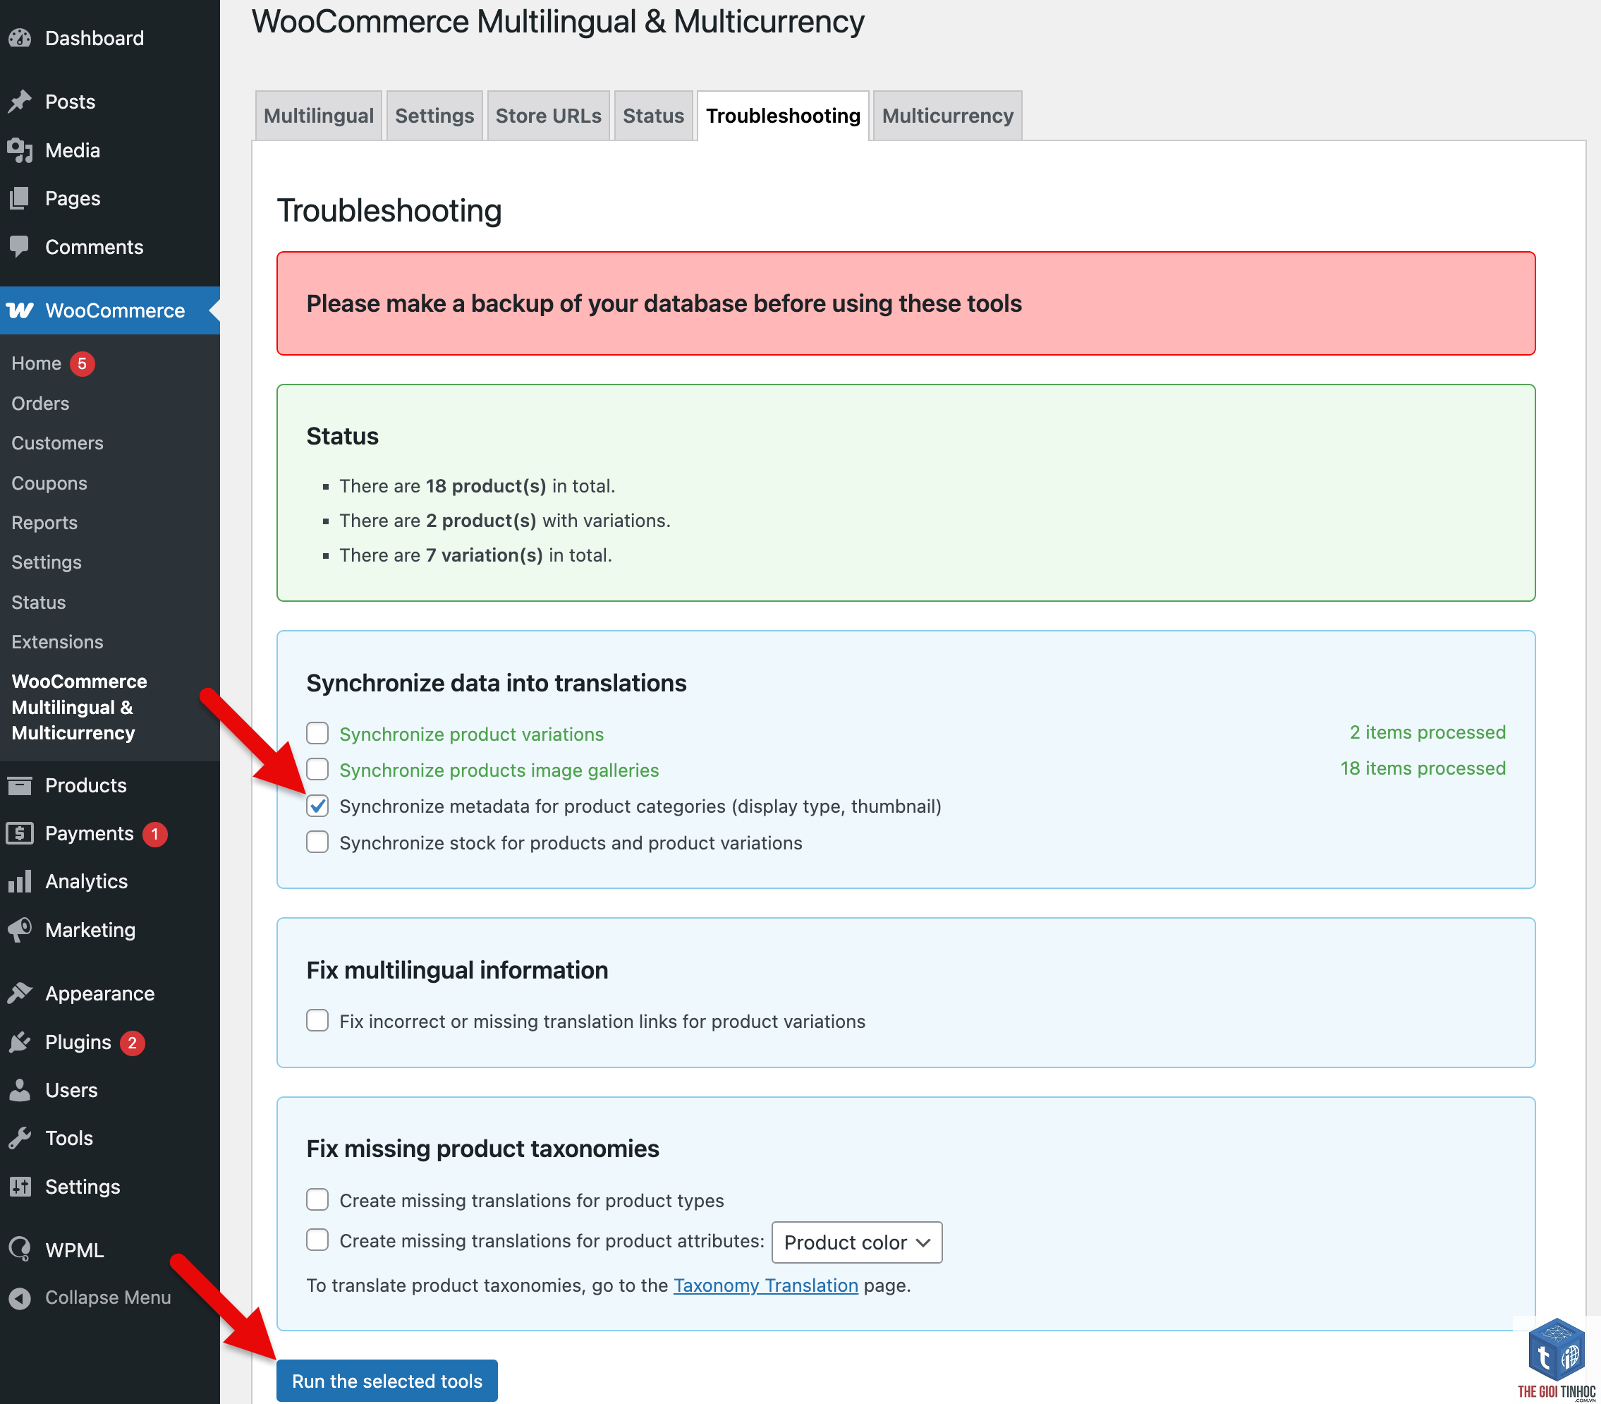Click 'There are 2 product(s) with variations' line
1601x1404 pixels.
pyautogui.click(x=504, y=520)
